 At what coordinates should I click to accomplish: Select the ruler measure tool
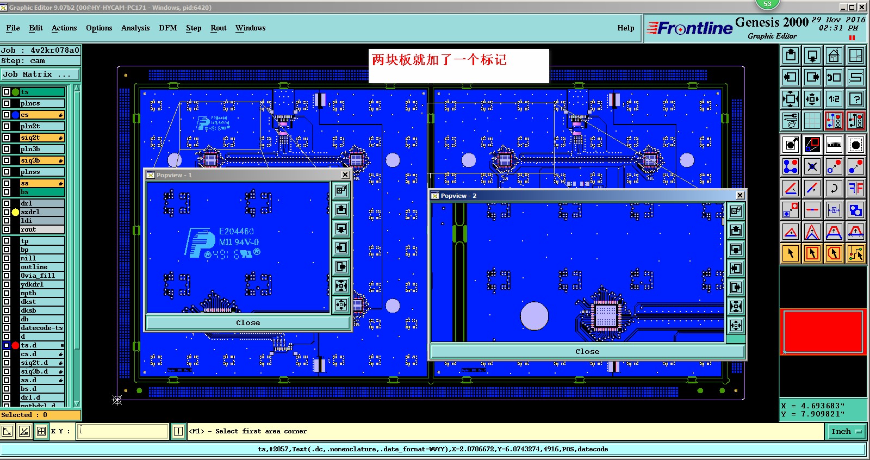click(834, 145)
